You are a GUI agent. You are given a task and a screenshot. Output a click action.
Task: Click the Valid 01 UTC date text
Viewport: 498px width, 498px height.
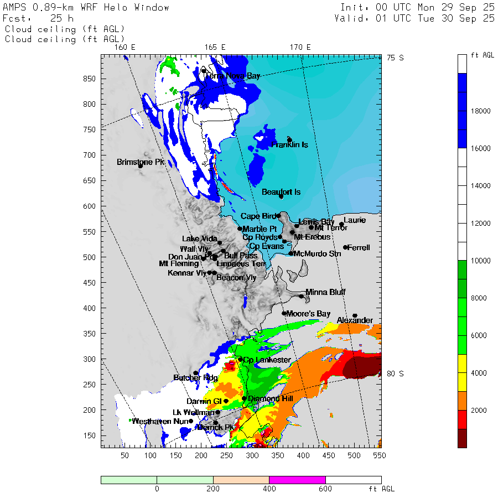click(414, 18)
